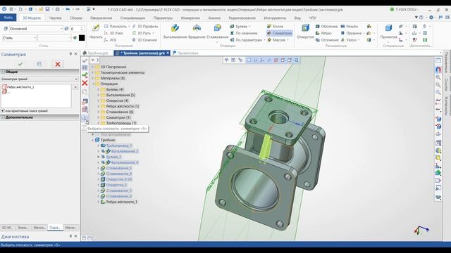Switch to the 3D М... bottom panel tab
Image resolution: width=451 pixels, height=253 pixels.
pyautogui.click(x=7, y=228)
